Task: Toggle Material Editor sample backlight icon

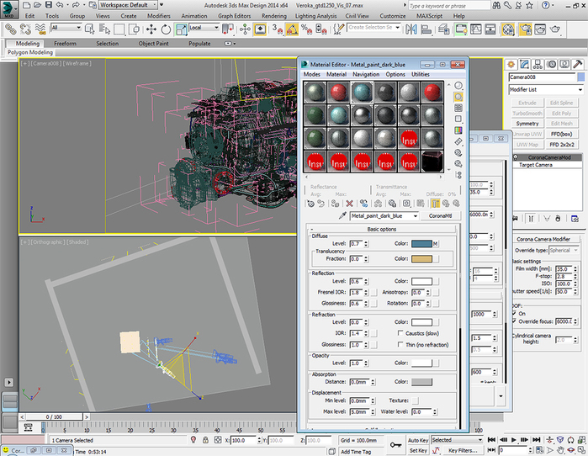Action: tap(458, 97)
